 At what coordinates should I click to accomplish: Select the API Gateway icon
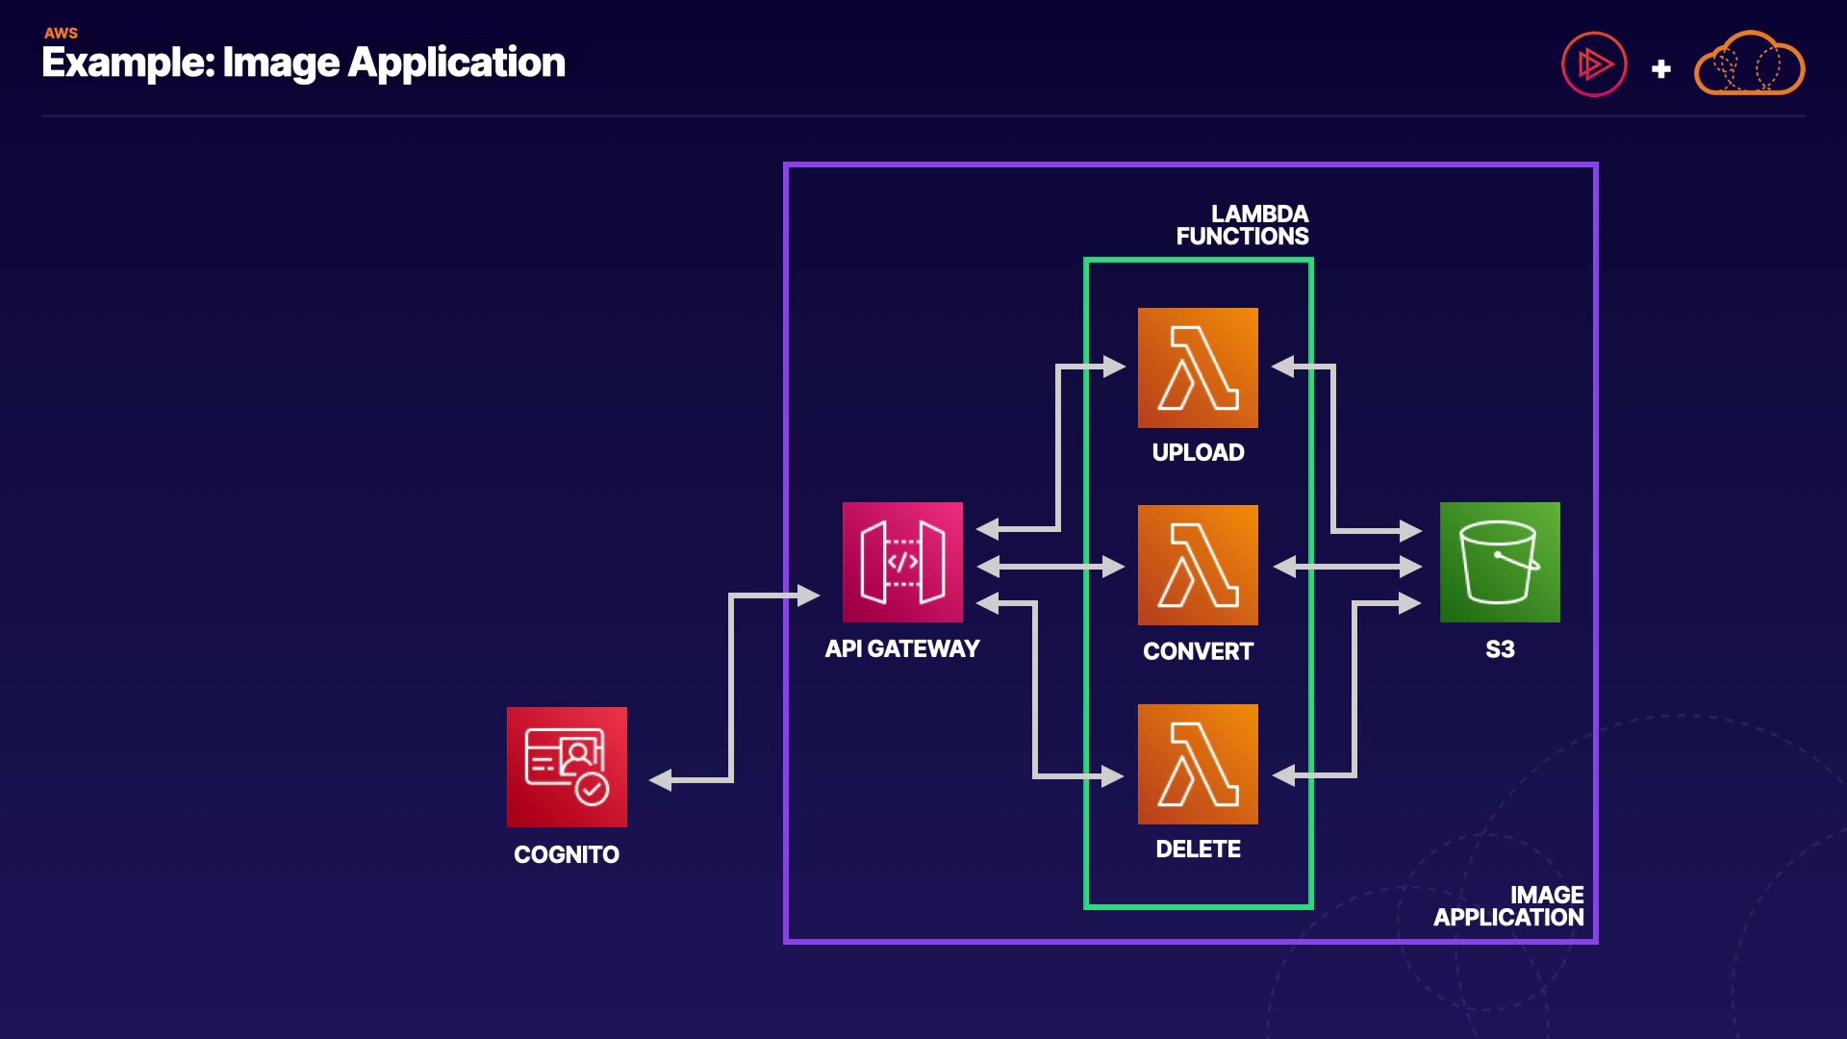(902, 562)
